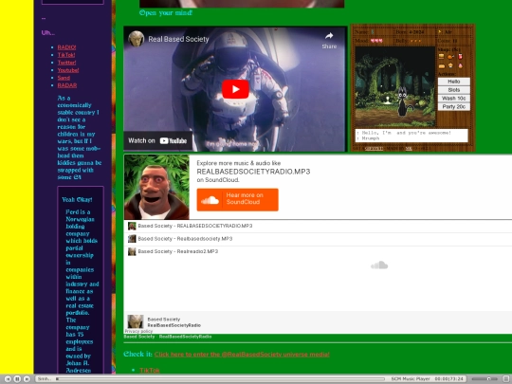The width and height of the screenshot is (512, 384).
Task: Buy the roast chicken leg shop item
Action: point(450,57)
